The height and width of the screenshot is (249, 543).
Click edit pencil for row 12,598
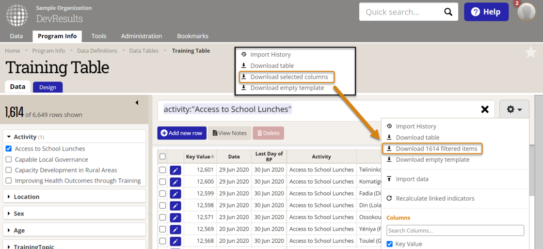click(x=176, y=205)
